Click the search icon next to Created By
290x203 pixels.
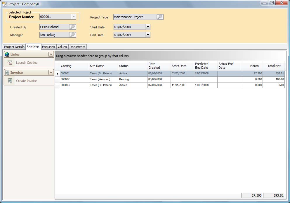[72, 27]
